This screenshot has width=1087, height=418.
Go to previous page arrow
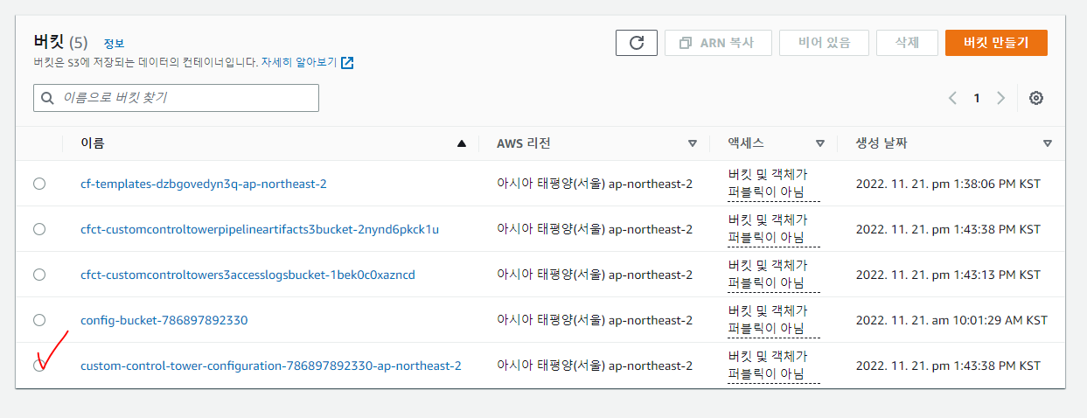tap(952, 98)
